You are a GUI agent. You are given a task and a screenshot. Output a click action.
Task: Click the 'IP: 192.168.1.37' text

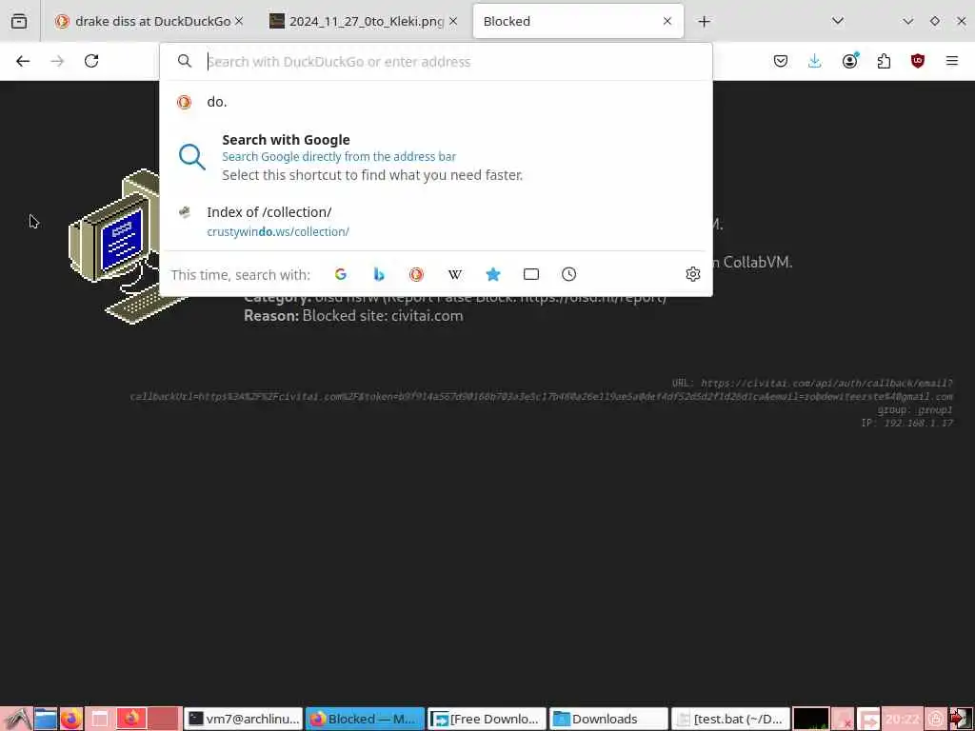click(x=906, y=423)
